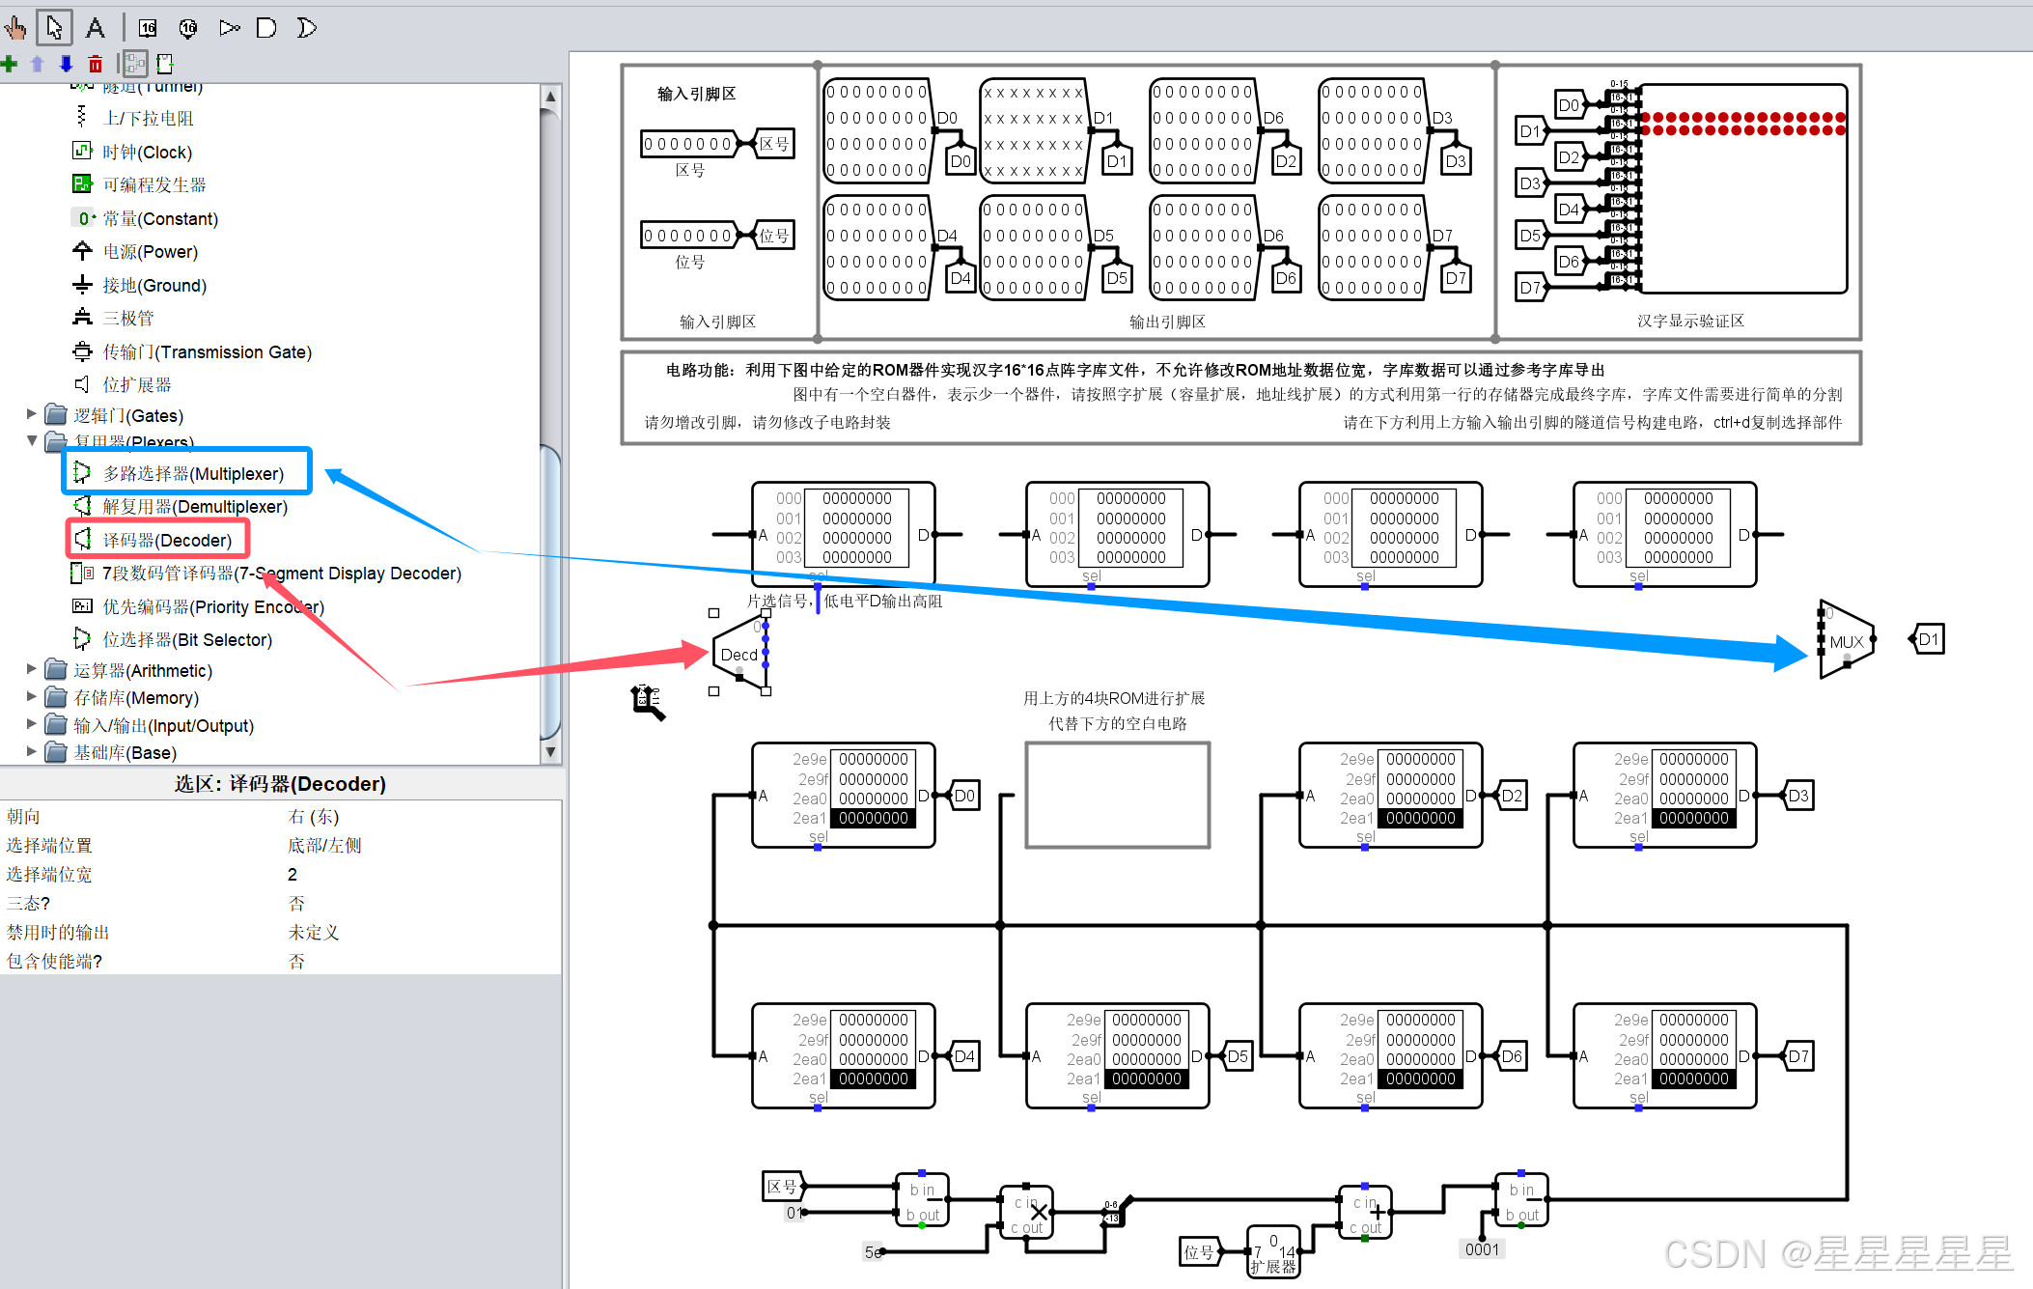Click the 选择端位宽 value field
The image size is (2033, 1289).
(292, 875)
